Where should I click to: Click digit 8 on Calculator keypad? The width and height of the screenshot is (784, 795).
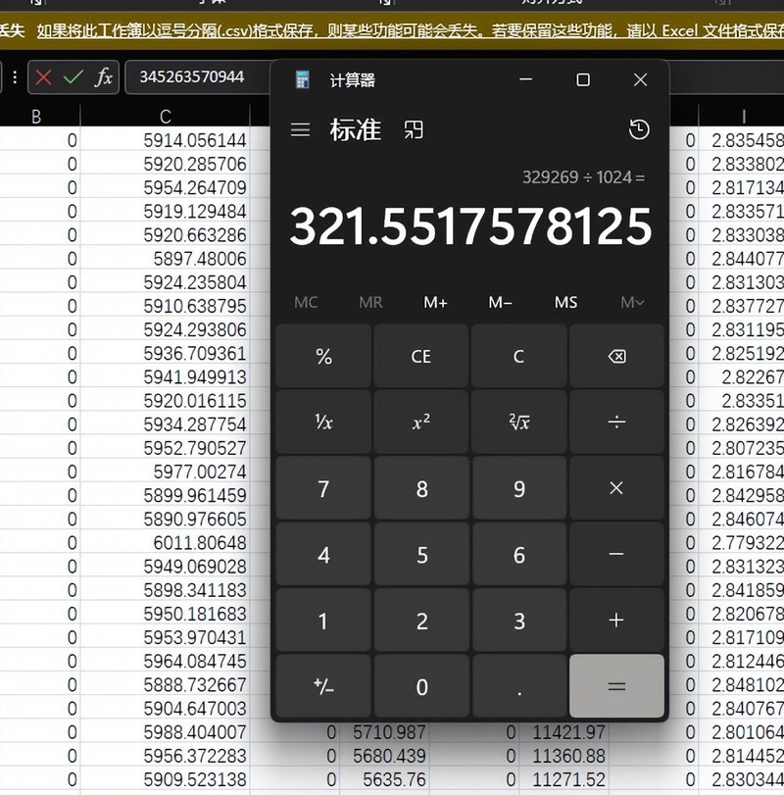(x=421, y=488)
